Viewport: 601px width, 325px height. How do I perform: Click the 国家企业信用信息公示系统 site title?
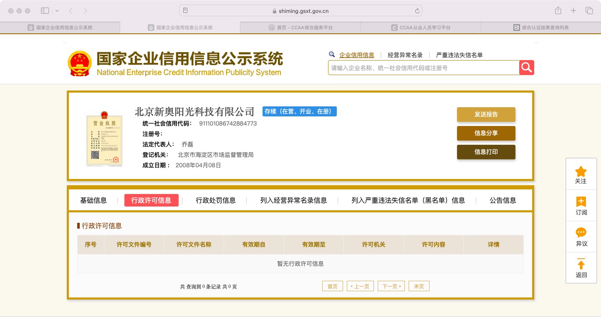pos(190,59)
